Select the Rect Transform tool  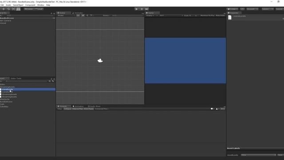(x=18, y=9)
